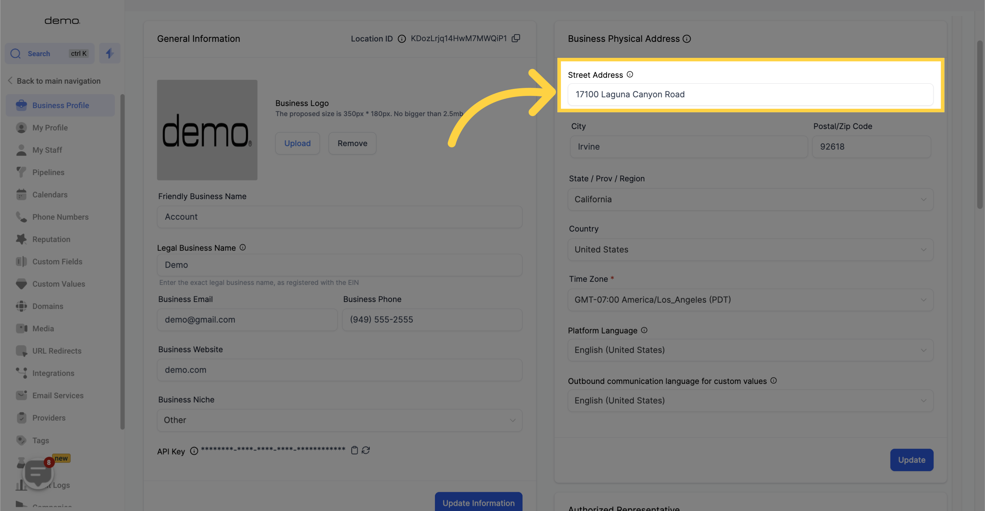Image resolution: width=985 pixels, height=511 pixels.
Task: Click the Custom Values diamond icon
Action: coord(21,284)
